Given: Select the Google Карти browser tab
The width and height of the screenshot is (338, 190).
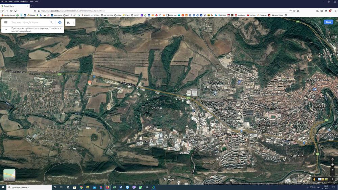Looking at the screenshot, I should point(15,6).
